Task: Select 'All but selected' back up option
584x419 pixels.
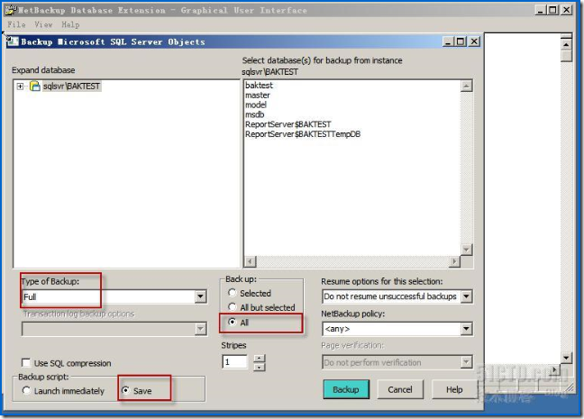Action: [x=232, y=307]
